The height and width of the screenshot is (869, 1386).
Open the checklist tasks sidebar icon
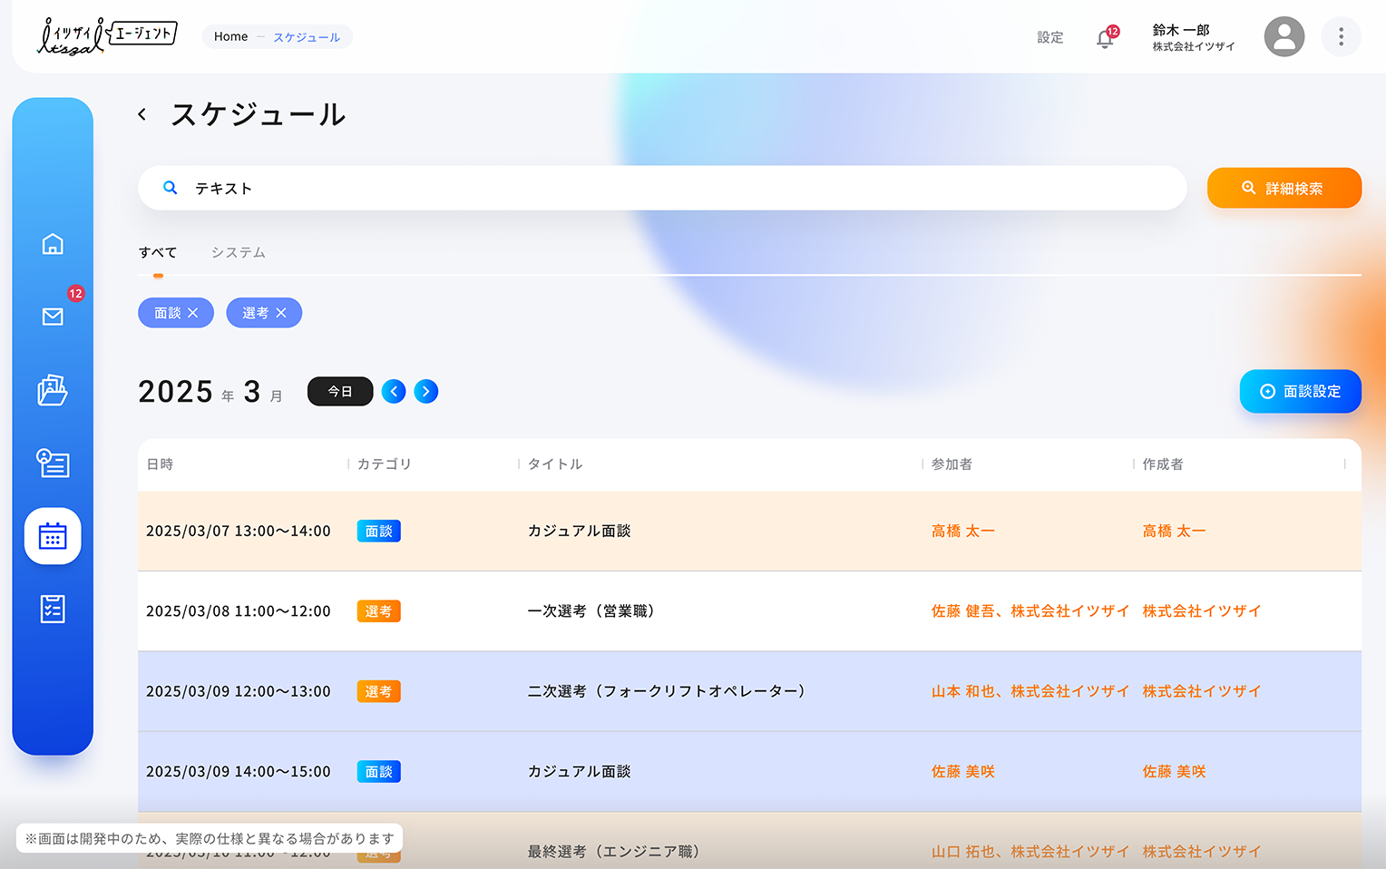(53, 609)
